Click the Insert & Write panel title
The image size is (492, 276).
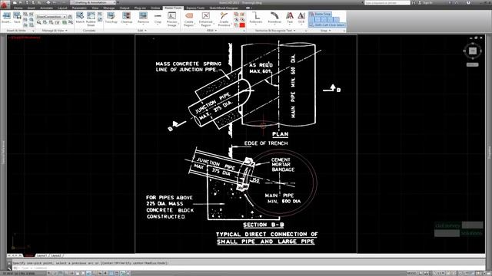(16, 31)
